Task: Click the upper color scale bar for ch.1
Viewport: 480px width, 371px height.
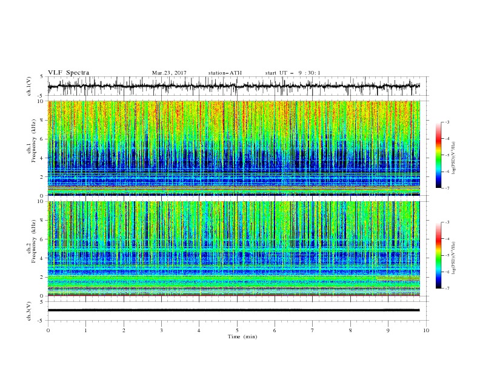Action: coord(438,155)
